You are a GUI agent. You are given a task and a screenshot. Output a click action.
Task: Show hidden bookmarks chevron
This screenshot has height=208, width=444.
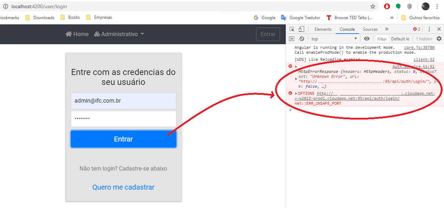pyautogui.click(x=392, y=17)
